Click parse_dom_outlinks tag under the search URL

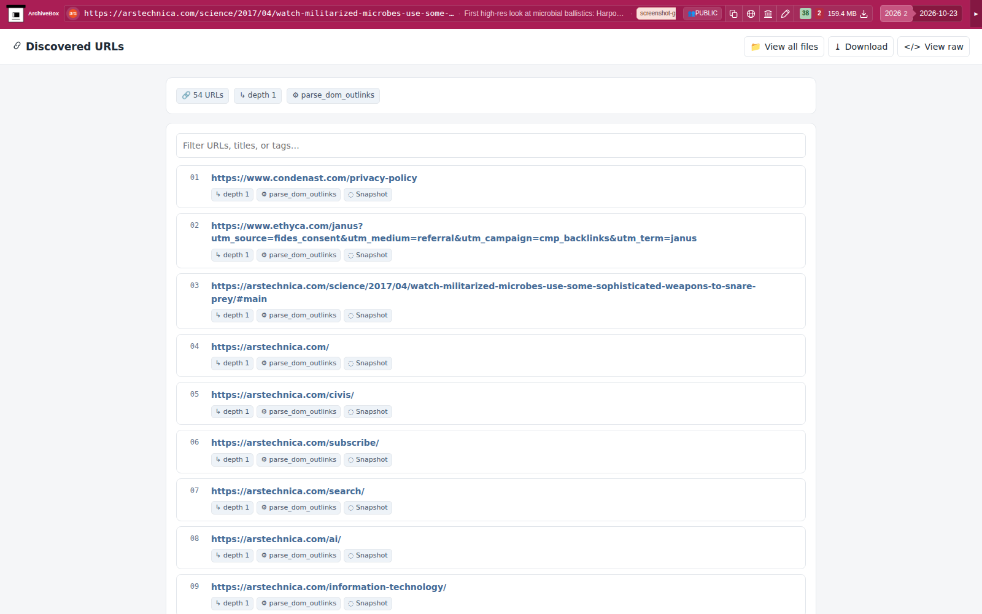298,508
